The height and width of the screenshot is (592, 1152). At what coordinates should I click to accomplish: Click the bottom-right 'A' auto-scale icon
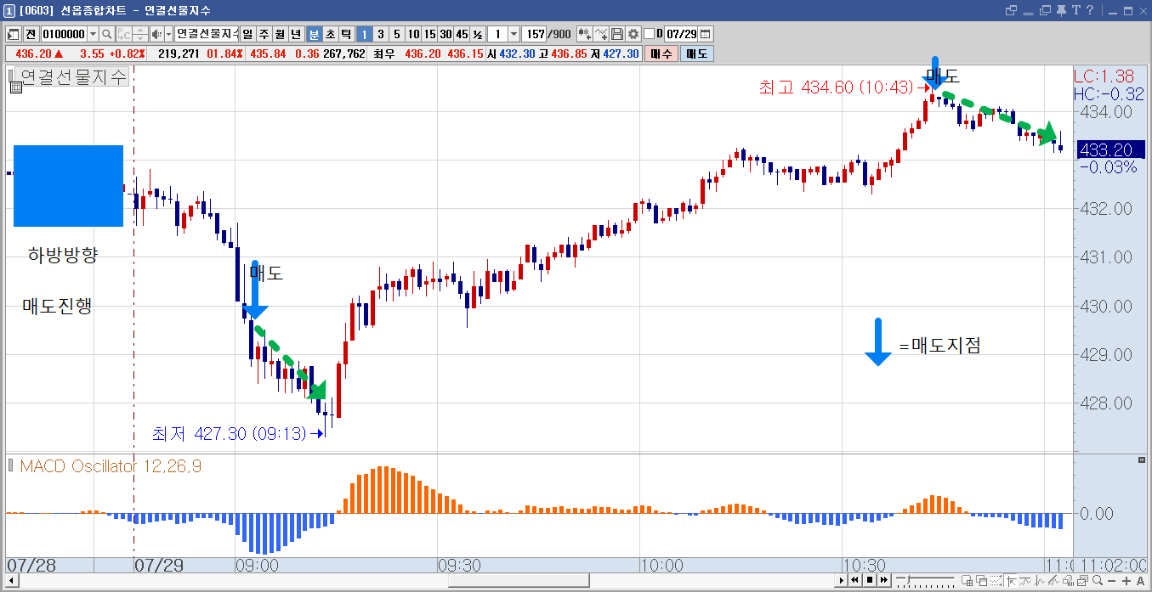(x=1140, y=581)
